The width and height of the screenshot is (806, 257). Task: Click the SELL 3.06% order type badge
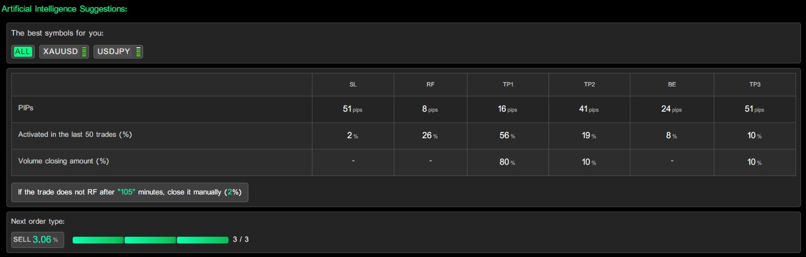[37, 239]
